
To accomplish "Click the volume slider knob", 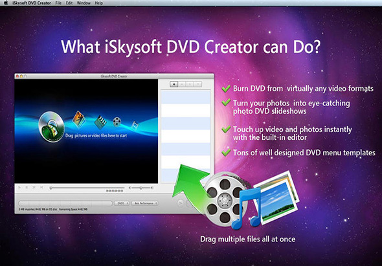I will coord(140,188).
